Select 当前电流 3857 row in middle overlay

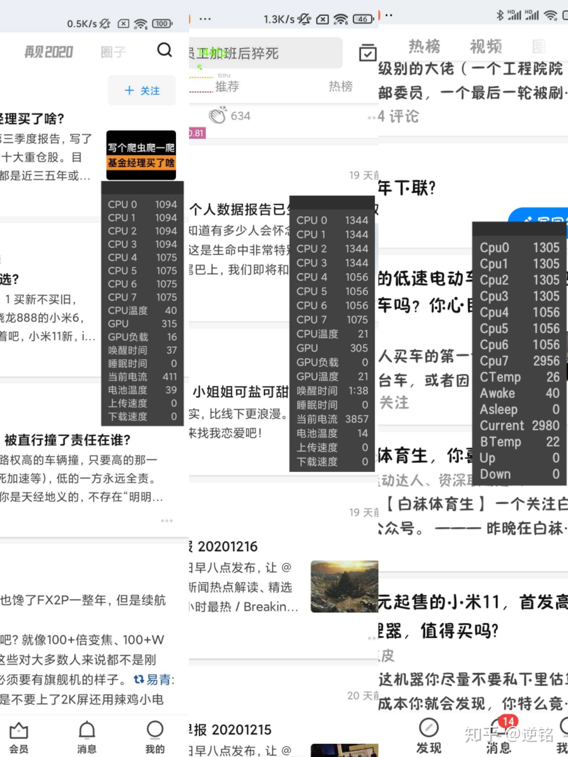click(332, 419)
